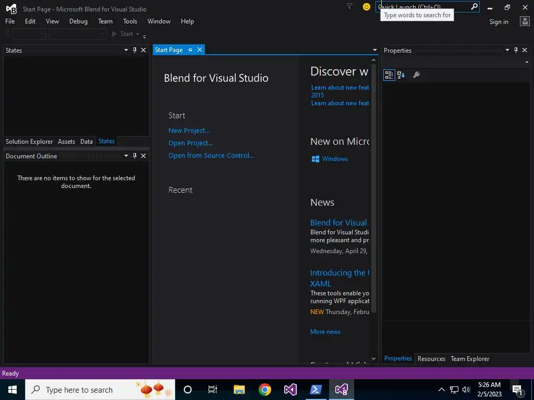Click the New Project... link
The height and width of the screenshot is (400, 534).
[189, 131]
